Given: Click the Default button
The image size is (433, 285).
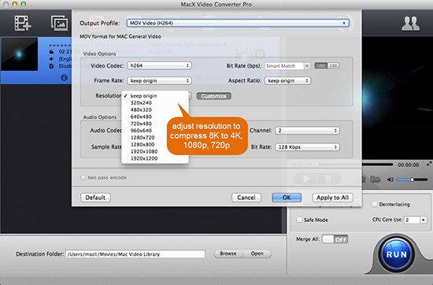Looking at the screenshot, I should coord(95,198).
